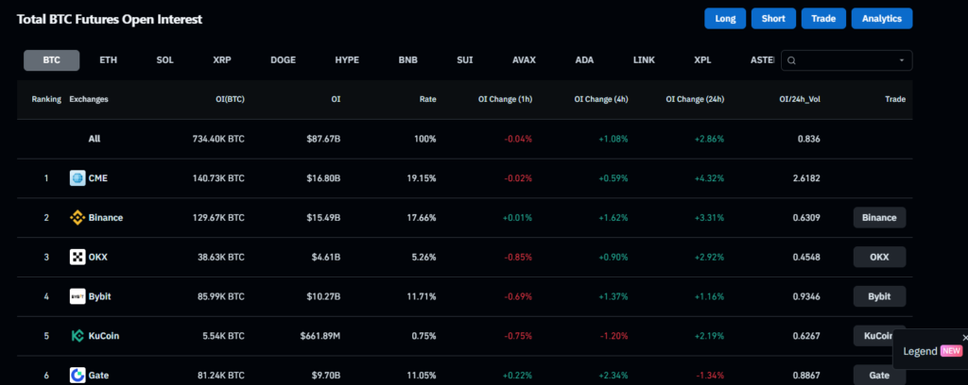The image size is (968, 385).
Task: Click the Binance logo icon in table
Action: [x=78, y=218]
